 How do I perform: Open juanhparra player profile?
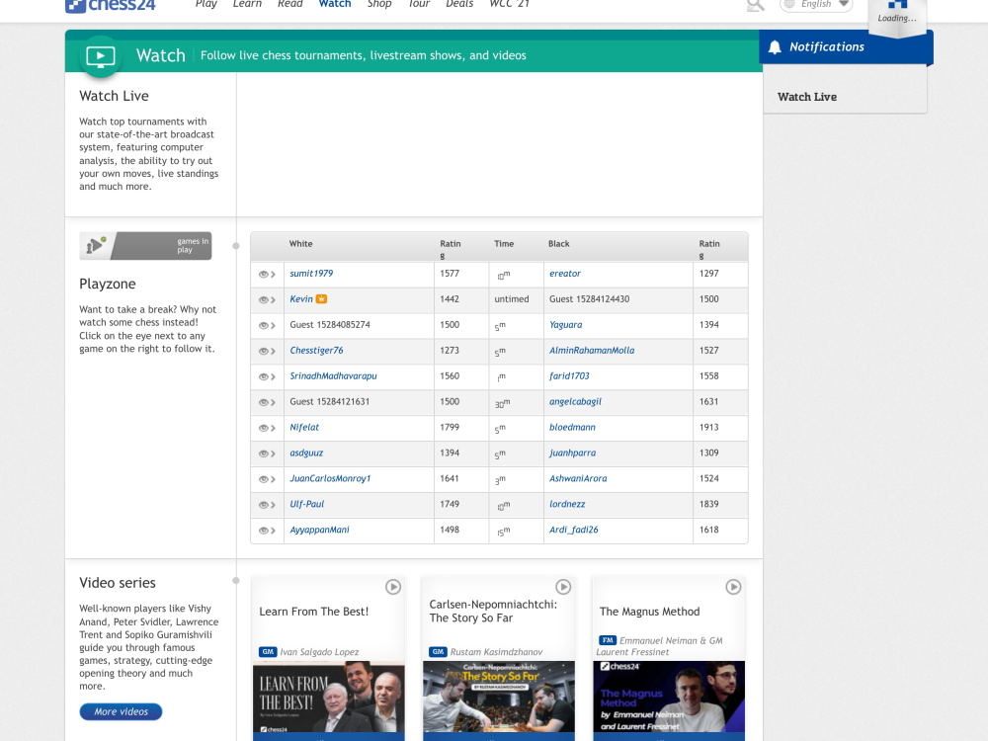[x=572, y=453]
